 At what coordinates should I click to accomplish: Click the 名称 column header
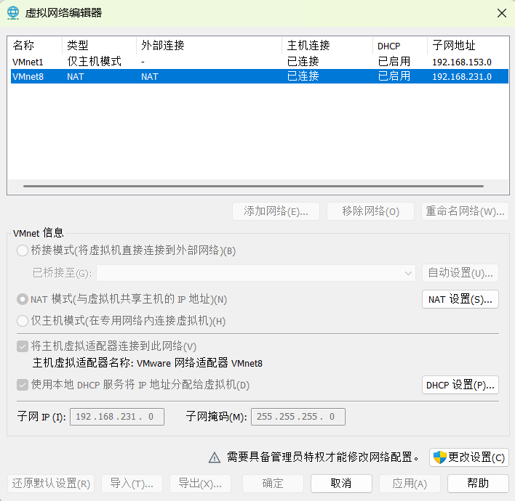(36, 45)
